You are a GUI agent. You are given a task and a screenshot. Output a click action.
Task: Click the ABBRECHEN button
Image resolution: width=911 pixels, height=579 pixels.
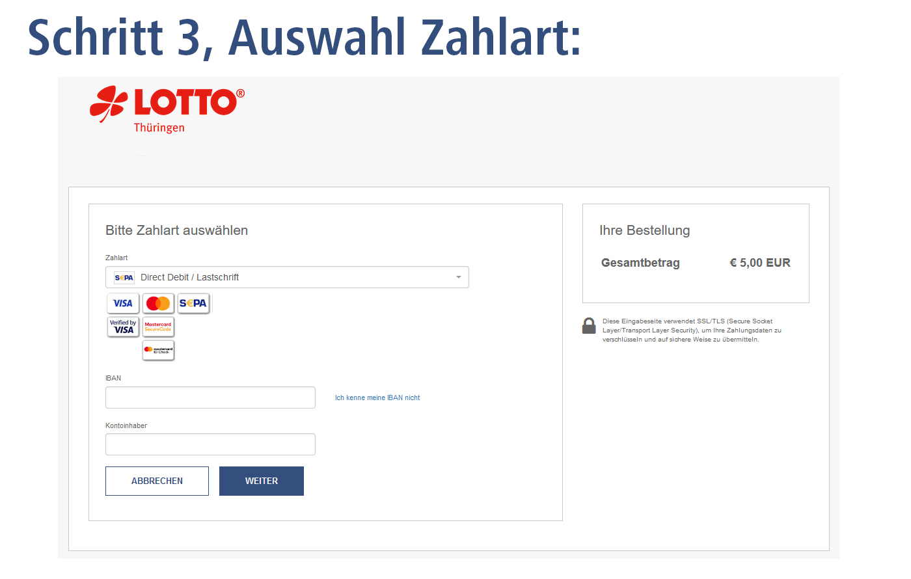[x=157, y=481]
